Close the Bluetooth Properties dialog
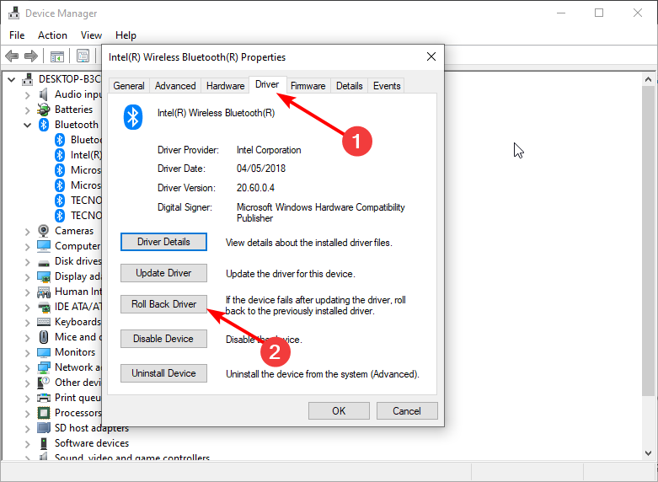This screenshot has width=658, height=482. click(x=431, y=56)
